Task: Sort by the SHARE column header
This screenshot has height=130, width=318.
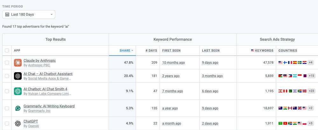Action: tap(125, 51)
